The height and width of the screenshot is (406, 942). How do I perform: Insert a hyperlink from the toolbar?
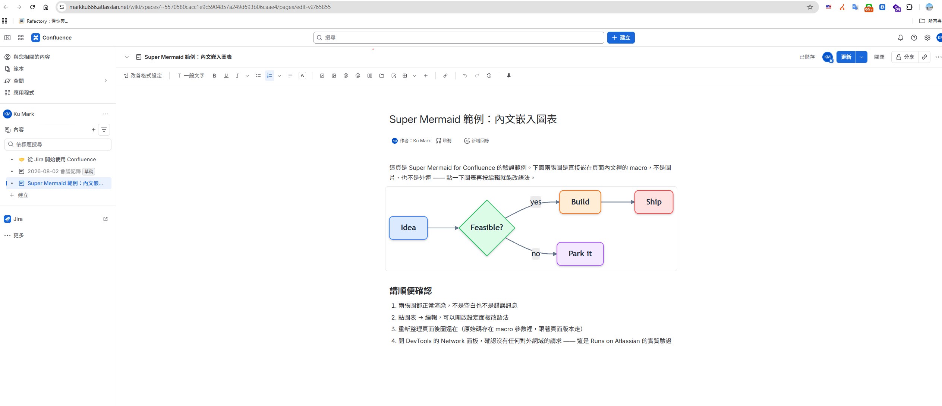click(x=445, y=76)
